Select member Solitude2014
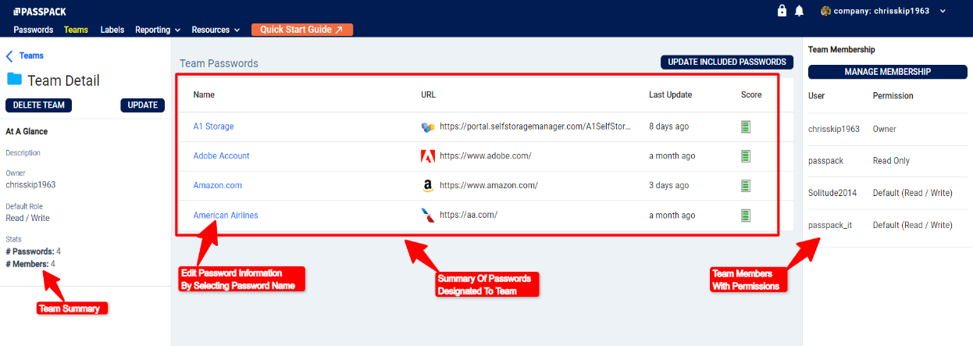This screenshot has height=346, width=973. [832, 193]
